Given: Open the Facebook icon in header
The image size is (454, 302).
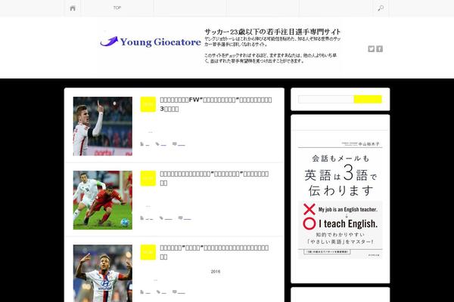Looking at the screenshot, I should point(379,49).
